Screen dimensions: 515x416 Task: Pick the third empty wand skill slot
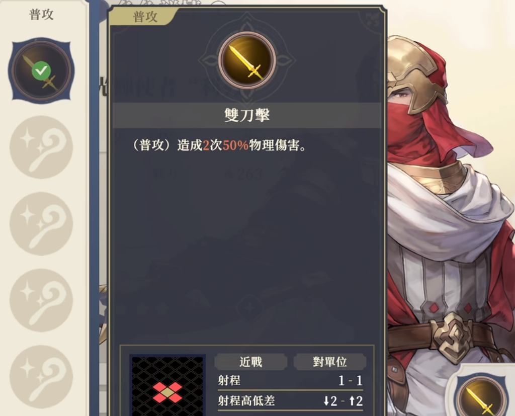(41, 300)
